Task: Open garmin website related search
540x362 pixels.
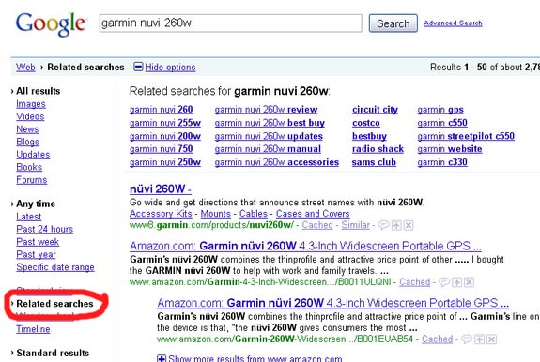Action: [x=450, y=149]
